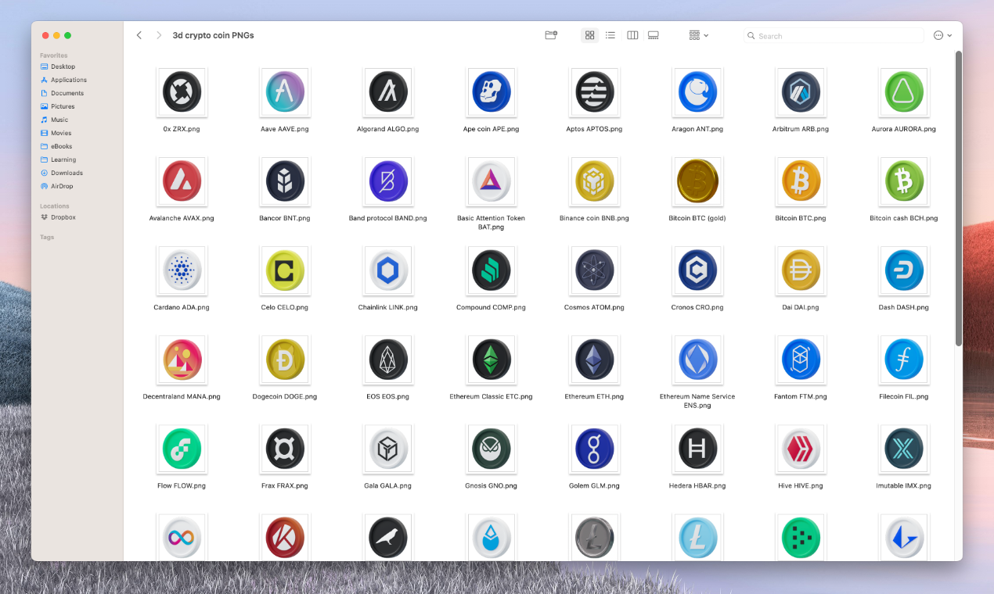Select the Avalanche AVAX.png icon
The height and width of the screenshot is (594, 994).
(x=182, y=181)
